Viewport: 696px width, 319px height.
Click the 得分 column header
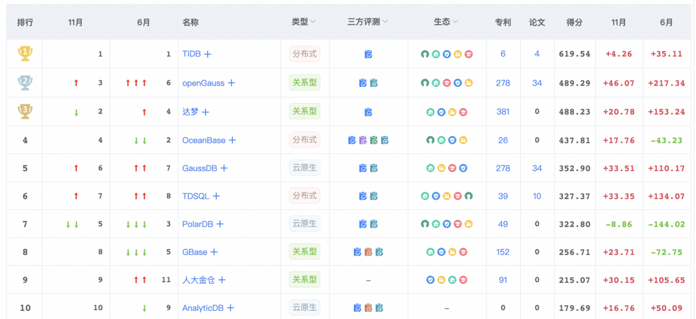coord(574,22)
